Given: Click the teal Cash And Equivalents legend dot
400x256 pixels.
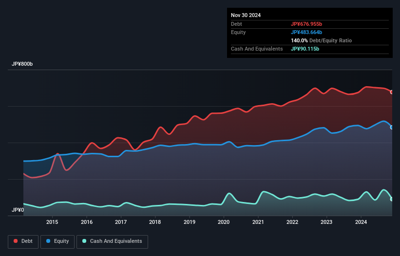Looking at the screenshot, I should click(84, 241).
